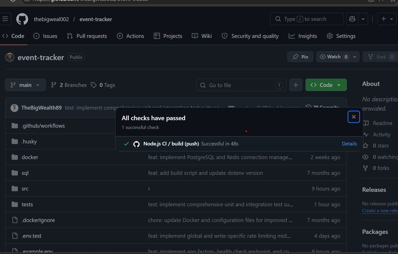Open the add file plus button
Screen dimensions: 398x254
click(296, 85)
